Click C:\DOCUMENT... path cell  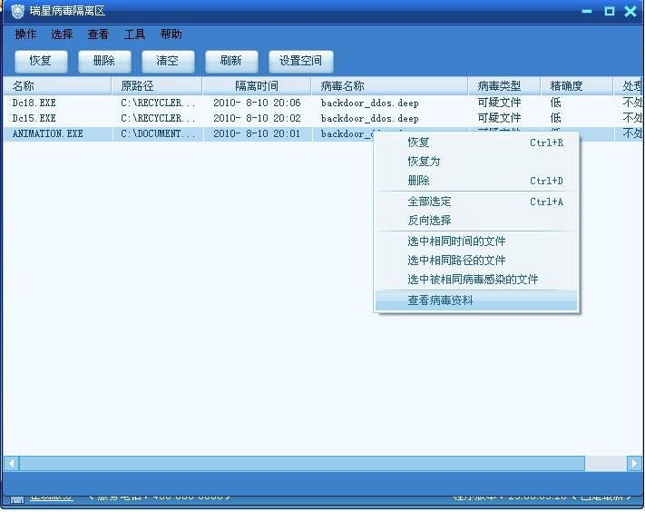(x=158, y=133)
